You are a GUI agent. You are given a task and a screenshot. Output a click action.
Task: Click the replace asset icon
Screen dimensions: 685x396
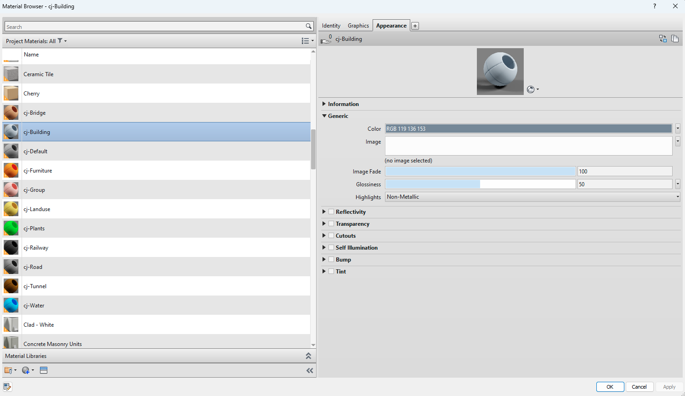coord(662,39)
